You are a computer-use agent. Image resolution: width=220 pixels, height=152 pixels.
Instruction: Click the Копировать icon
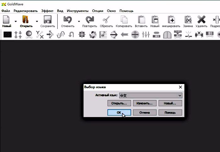pyautogui.click(x=124, y=20)
